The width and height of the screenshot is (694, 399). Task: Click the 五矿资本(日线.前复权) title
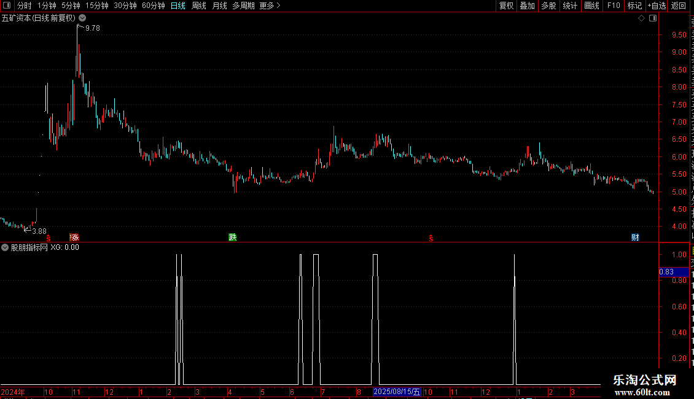click(x=39, y=18)
